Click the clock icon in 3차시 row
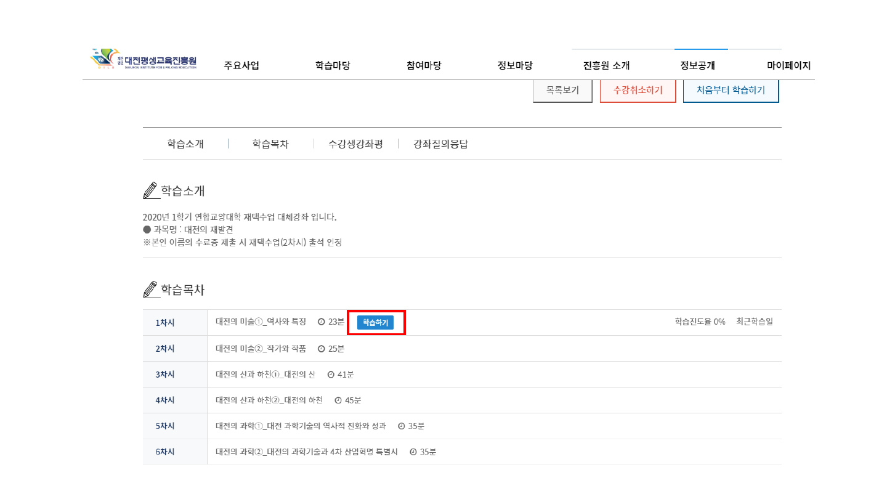Viewport: 887px width, 499px height. coord(331,375)
